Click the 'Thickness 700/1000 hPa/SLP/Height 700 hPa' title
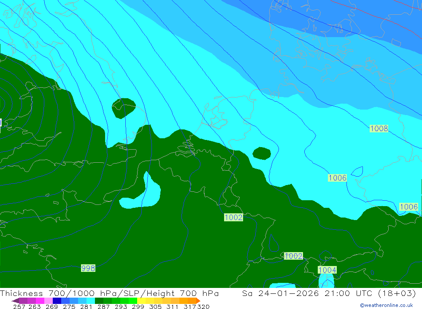The height and width of the screenshot is (309, 422). pyautogui.click(x=109, y=293)
